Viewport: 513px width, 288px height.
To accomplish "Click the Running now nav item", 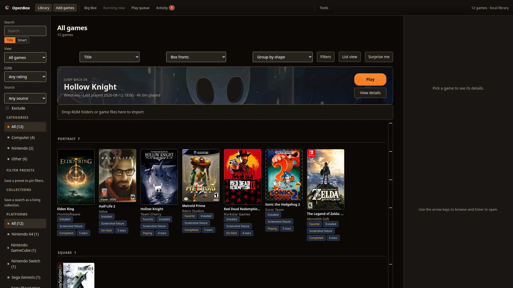I will pyautogui.click(x=114, y=8).
